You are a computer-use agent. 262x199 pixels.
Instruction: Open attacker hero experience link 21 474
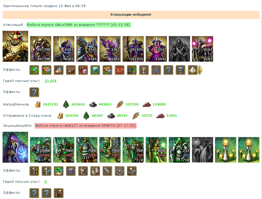coord(50,81)
